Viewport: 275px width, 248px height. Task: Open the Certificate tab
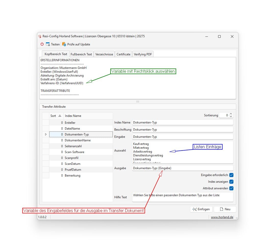tap(123, 54)
